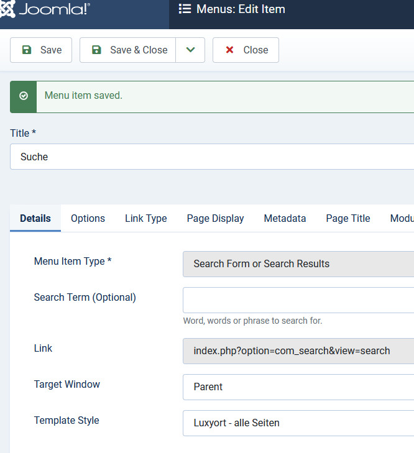Expand the Template Style dropdown
The height and width of the screenshot is (453, 414).
pyautogui.click(x=298, y=423)
